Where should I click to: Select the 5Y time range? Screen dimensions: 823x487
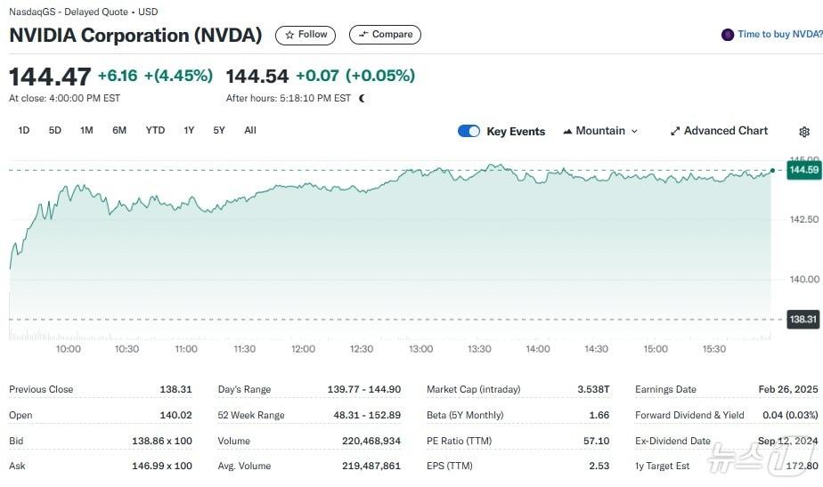pos(219,130)
